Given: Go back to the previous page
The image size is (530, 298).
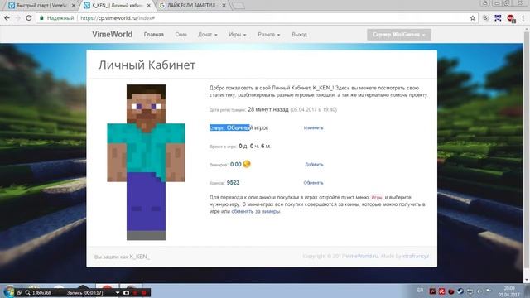Looking at the screenshot, I should 7,18.
